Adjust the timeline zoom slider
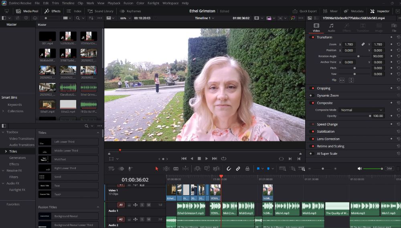 (x=322, y=169)
